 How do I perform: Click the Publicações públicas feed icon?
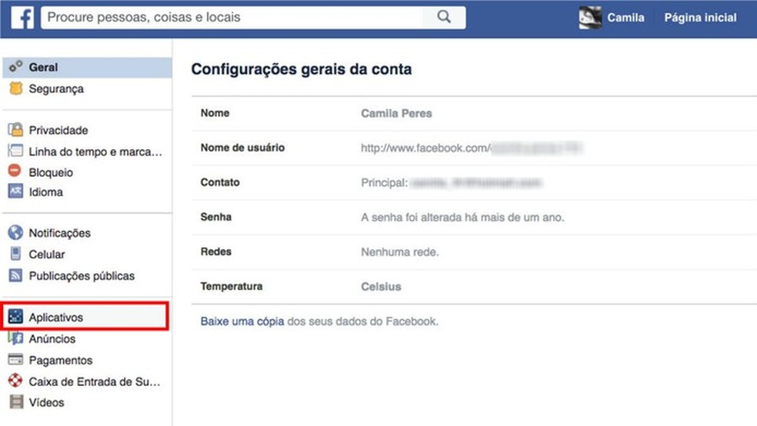point(15,275)
